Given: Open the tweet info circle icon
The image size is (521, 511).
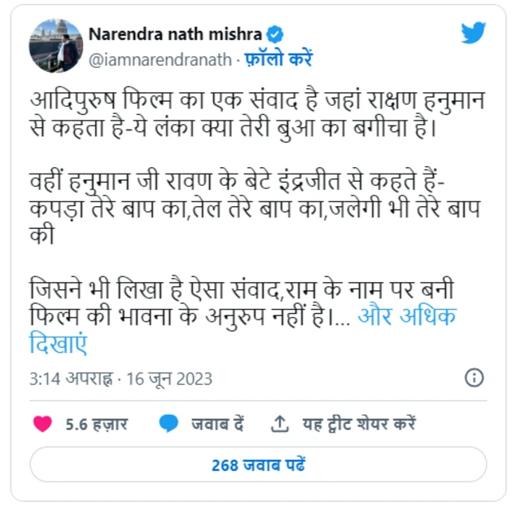Looking at the screenshot, I should click(474, 377).
